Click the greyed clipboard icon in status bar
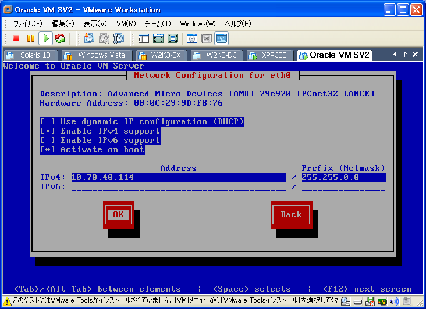Viewport: 426px width, 309px height. (x=407, y=301)
